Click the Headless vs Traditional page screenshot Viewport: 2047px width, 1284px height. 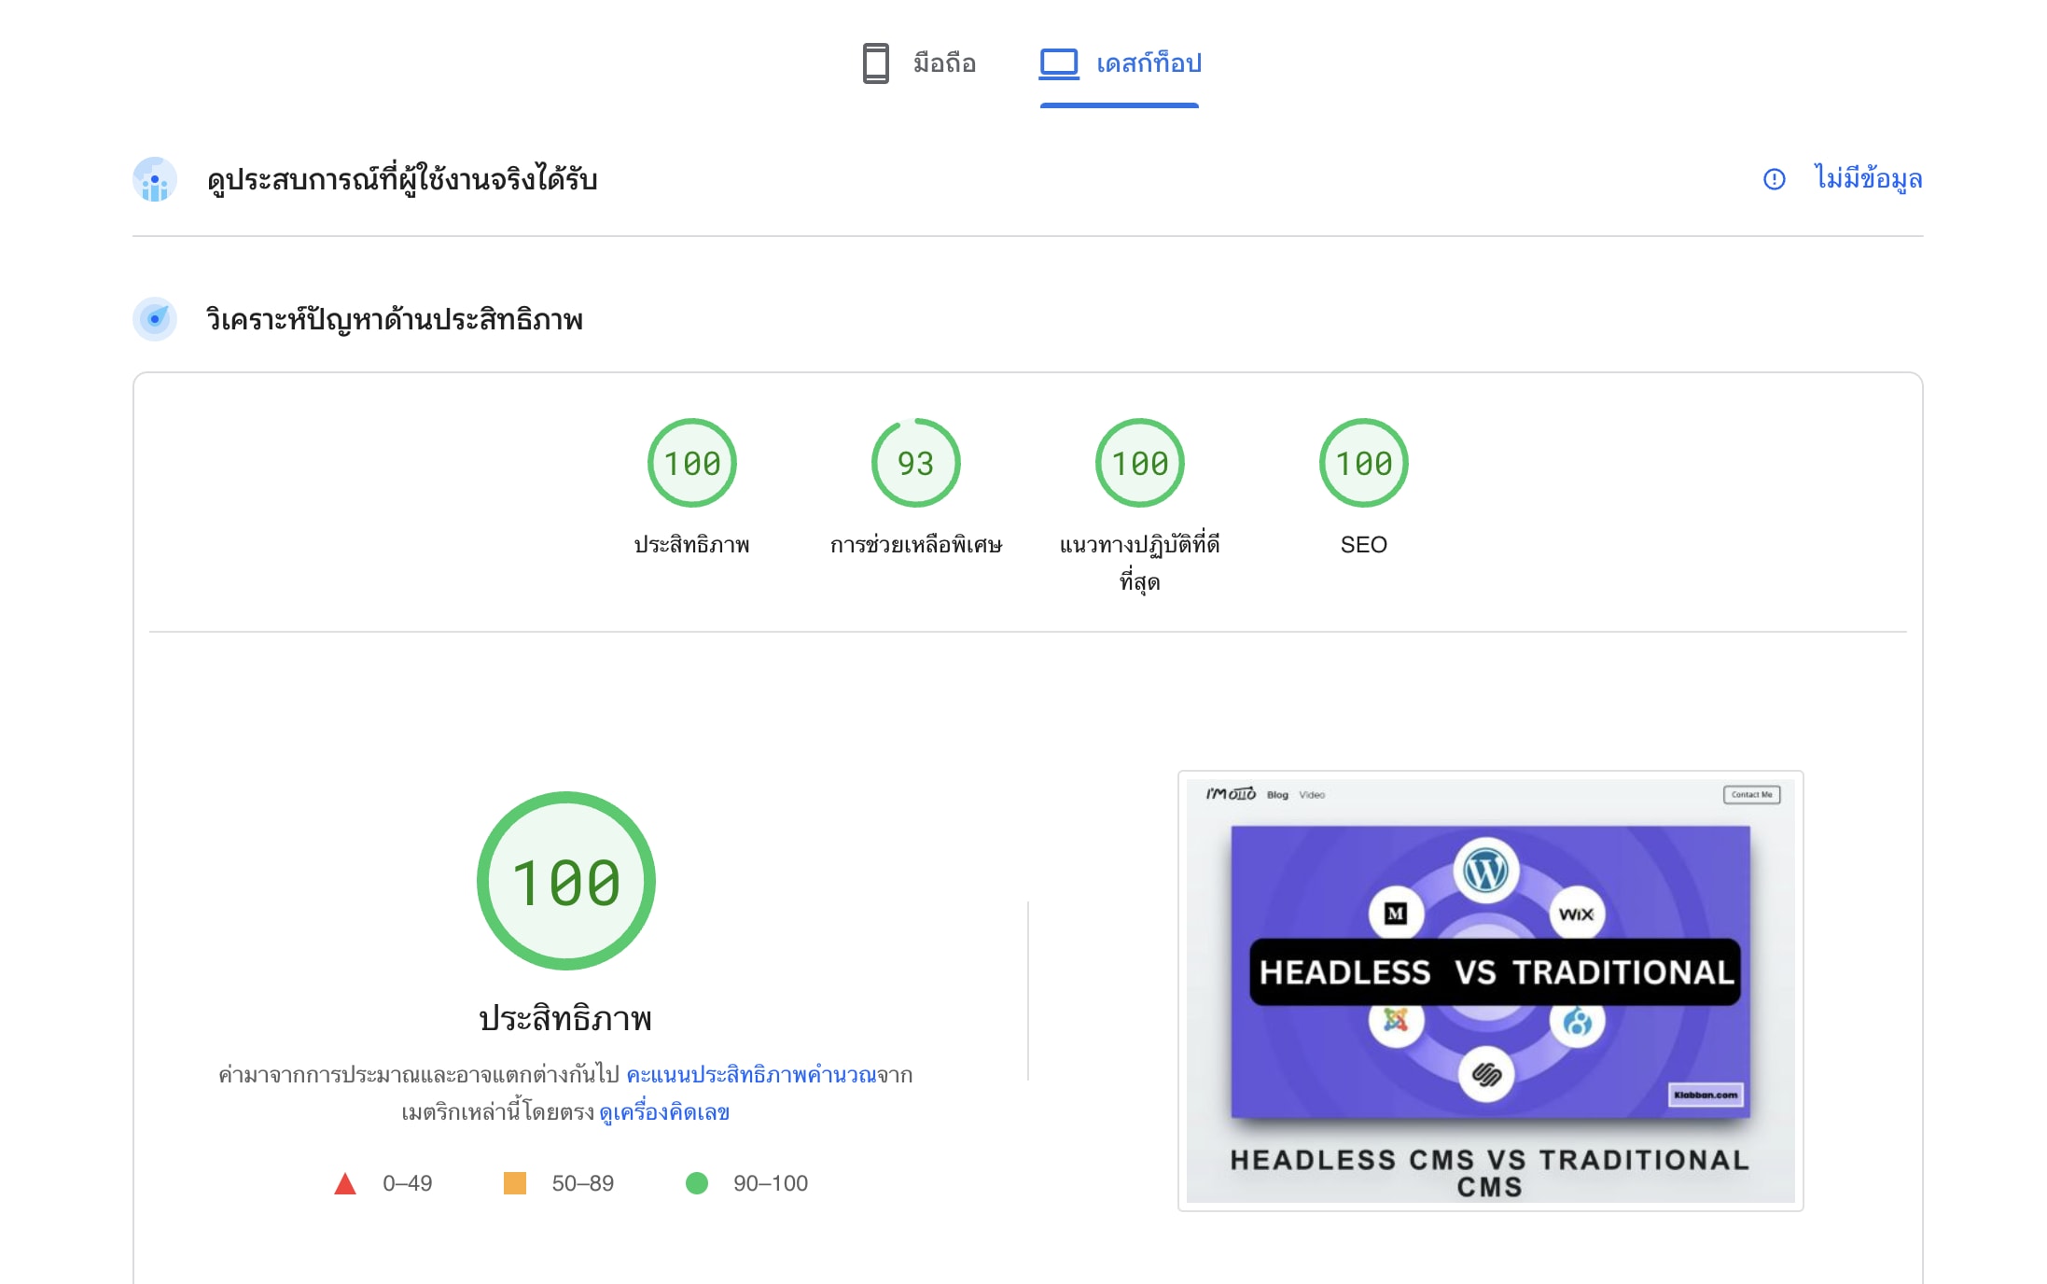(1490, 990)
